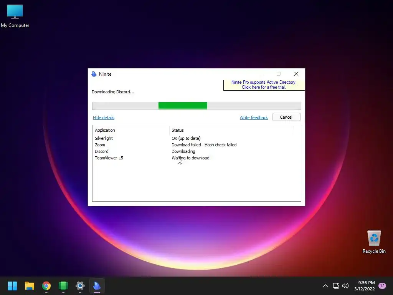Click the Ninite Pro free trial banner
The image size is (393, 295).
tap(264, 85)
